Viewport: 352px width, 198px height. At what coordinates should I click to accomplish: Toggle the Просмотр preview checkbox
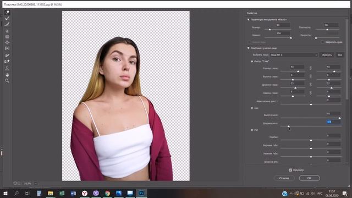pyautogui.click(x=290, y=170)
